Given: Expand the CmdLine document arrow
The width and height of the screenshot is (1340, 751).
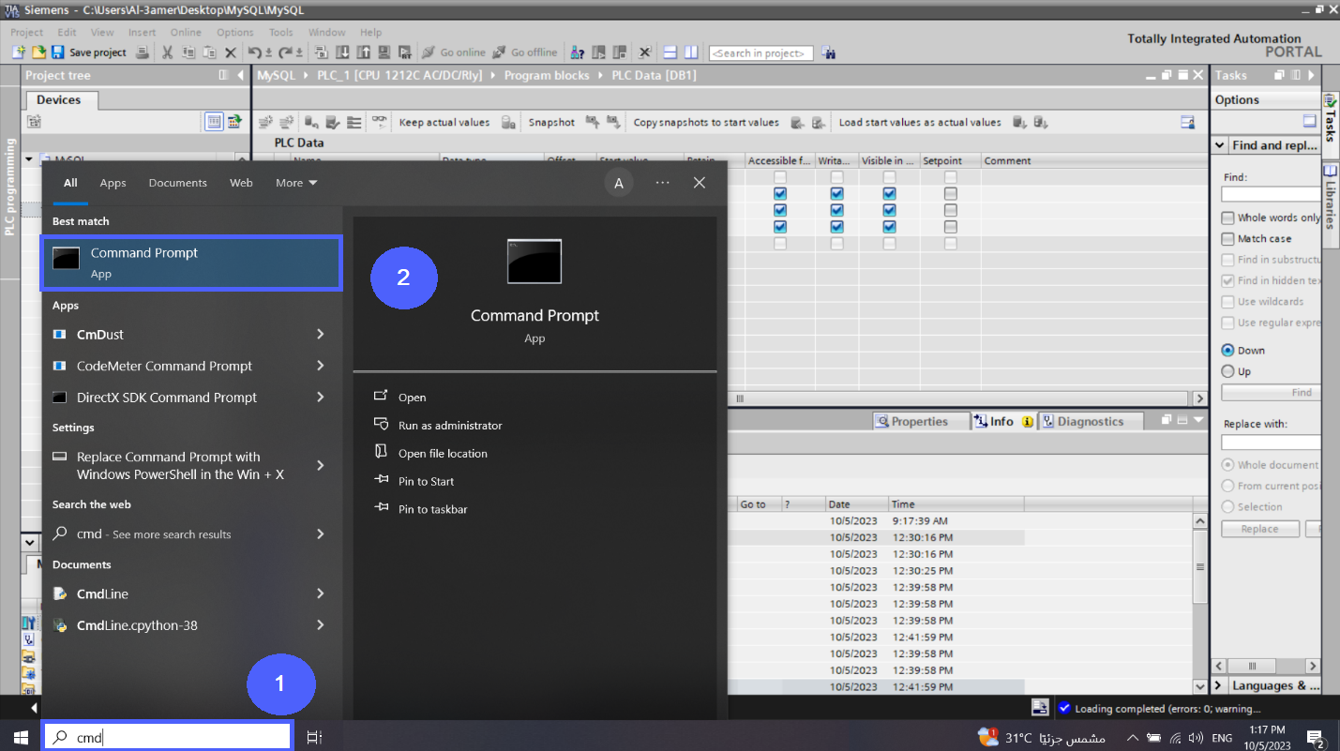Looking at the screenshot, I should tap(321, 593).
